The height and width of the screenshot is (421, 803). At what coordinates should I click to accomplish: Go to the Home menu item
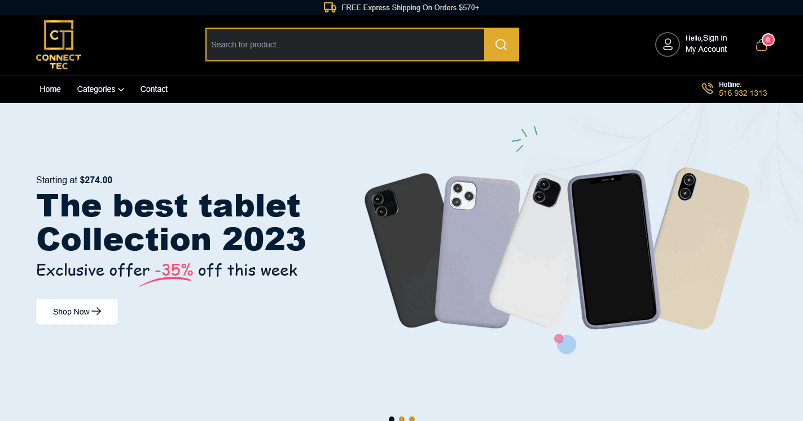click(50, 89)
